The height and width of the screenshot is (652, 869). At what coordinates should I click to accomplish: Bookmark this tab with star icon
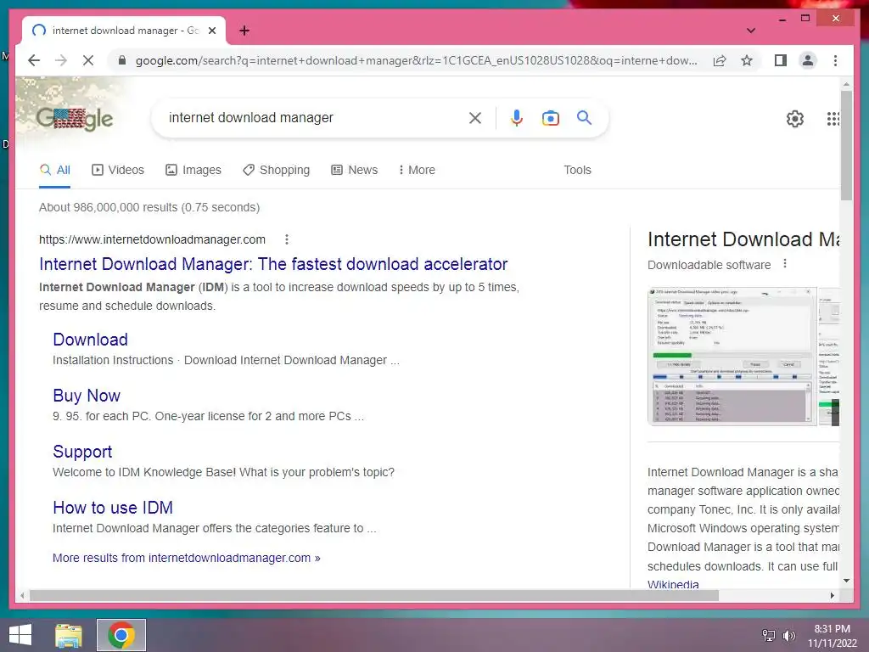(x=747, y=60)
